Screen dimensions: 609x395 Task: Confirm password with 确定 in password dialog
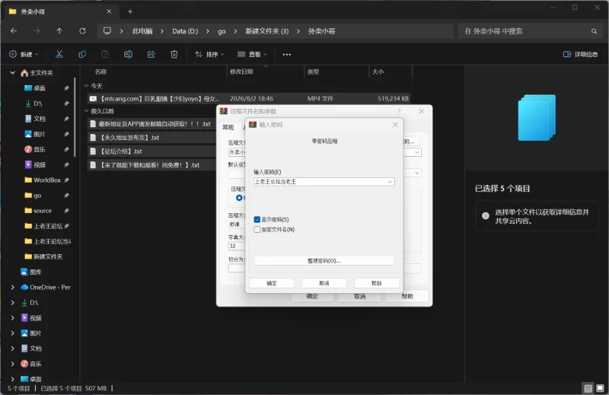coord(272,283)
